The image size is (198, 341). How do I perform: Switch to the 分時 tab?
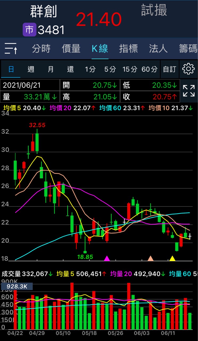pyautogui.click(x=41, y=49)
